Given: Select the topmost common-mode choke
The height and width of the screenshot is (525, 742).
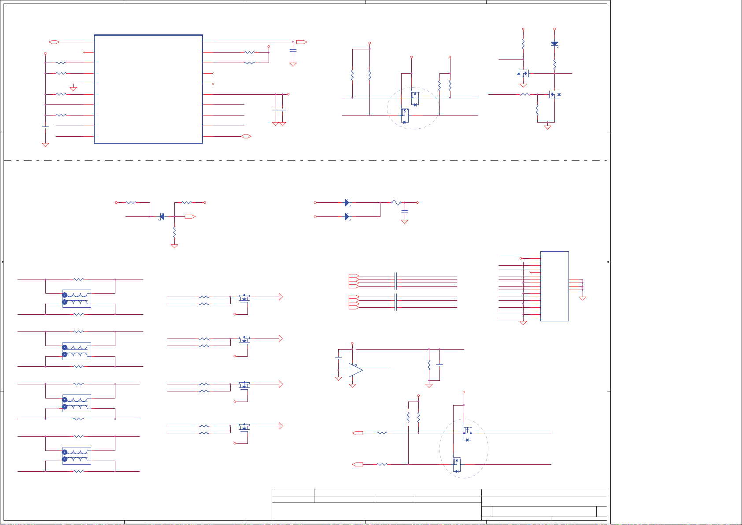Looking at the screenshot, I should (x=77, y=298).
